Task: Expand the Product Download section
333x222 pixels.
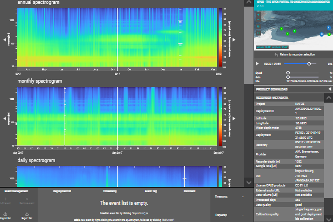Action: pyautogui.click(x=330, y=89)
